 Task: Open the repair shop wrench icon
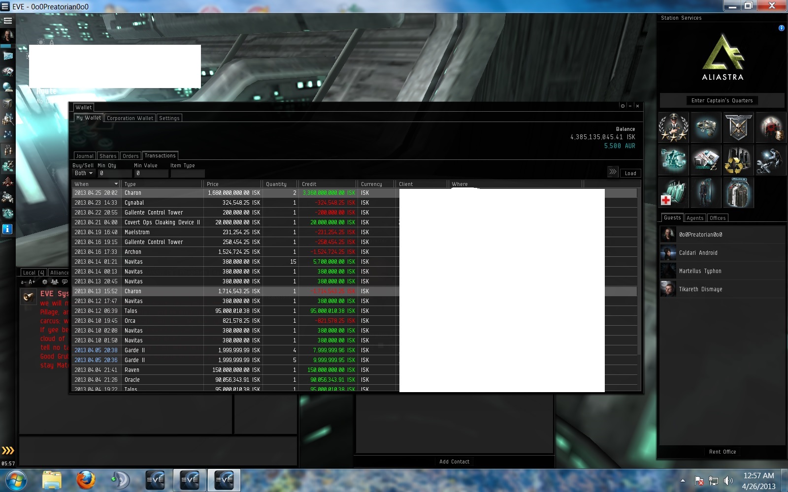pos(770,160)
